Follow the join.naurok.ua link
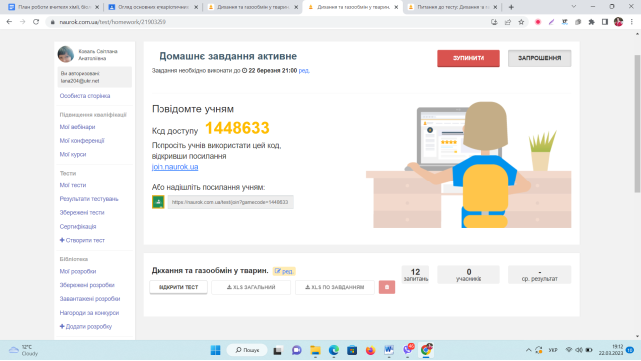 [175, 167]
